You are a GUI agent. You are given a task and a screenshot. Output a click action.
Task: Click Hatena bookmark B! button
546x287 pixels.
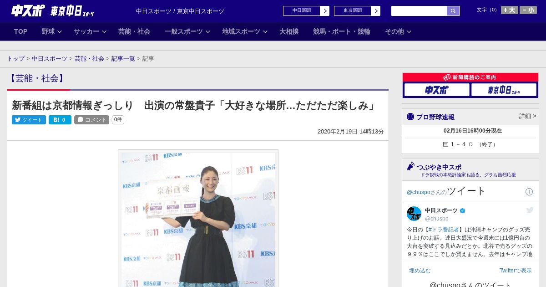[x=60, y=120]
